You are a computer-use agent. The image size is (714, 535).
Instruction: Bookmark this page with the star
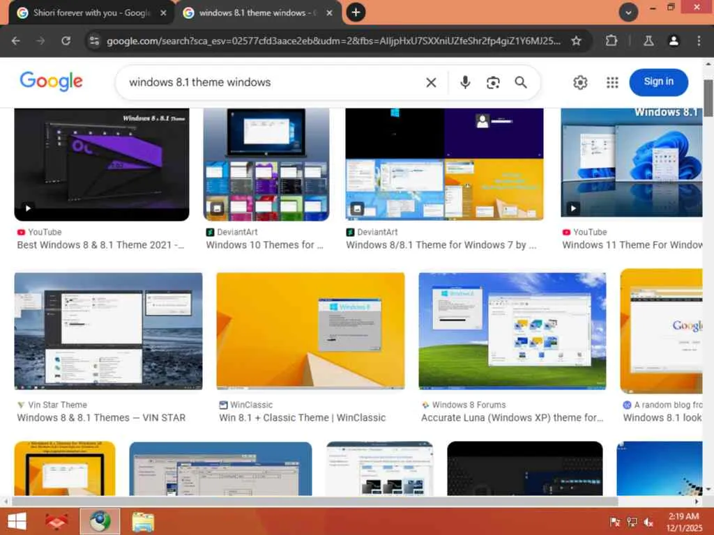576,41
